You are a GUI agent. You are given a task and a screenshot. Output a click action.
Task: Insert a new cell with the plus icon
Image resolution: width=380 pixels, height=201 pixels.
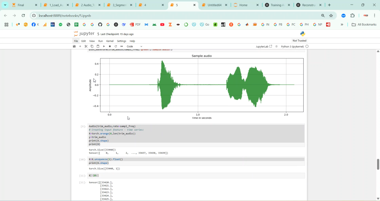tap(80, 46)
